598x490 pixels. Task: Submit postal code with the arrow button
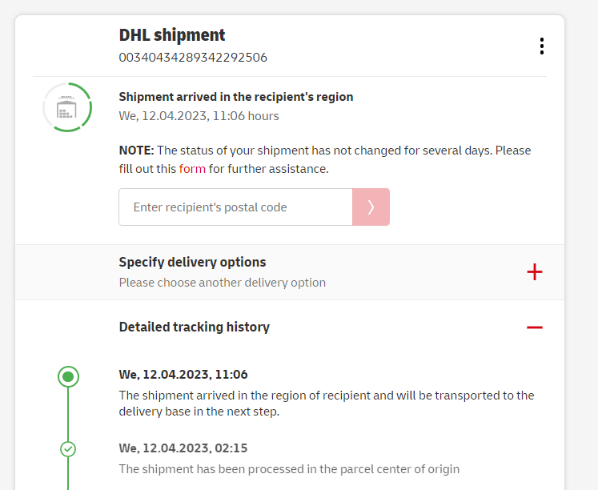pos(371,207)
